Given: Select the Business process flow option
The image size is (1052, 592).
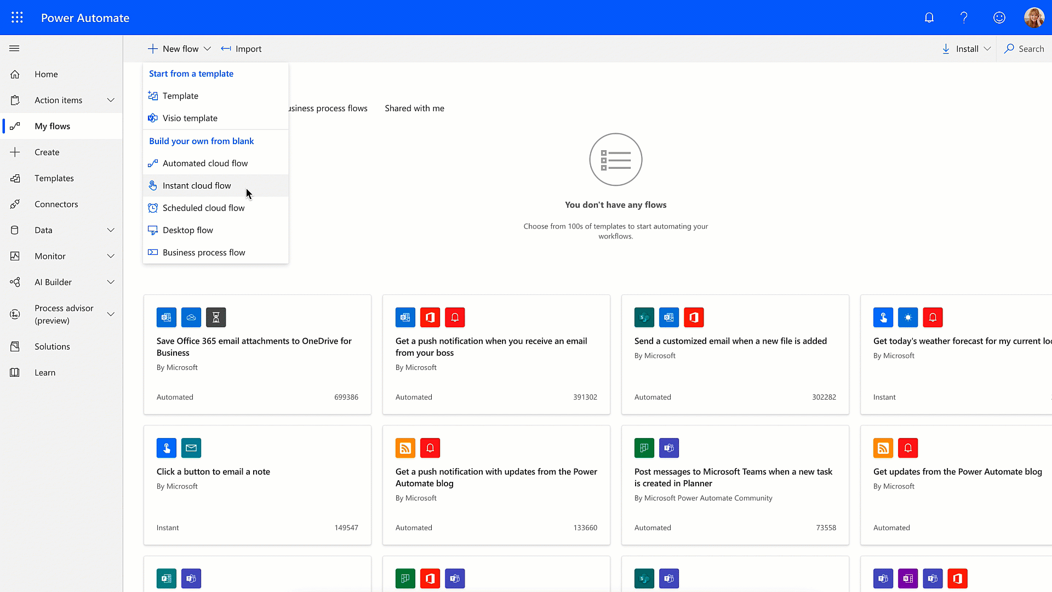Looking at the screenshot, I should coord(204,252).
